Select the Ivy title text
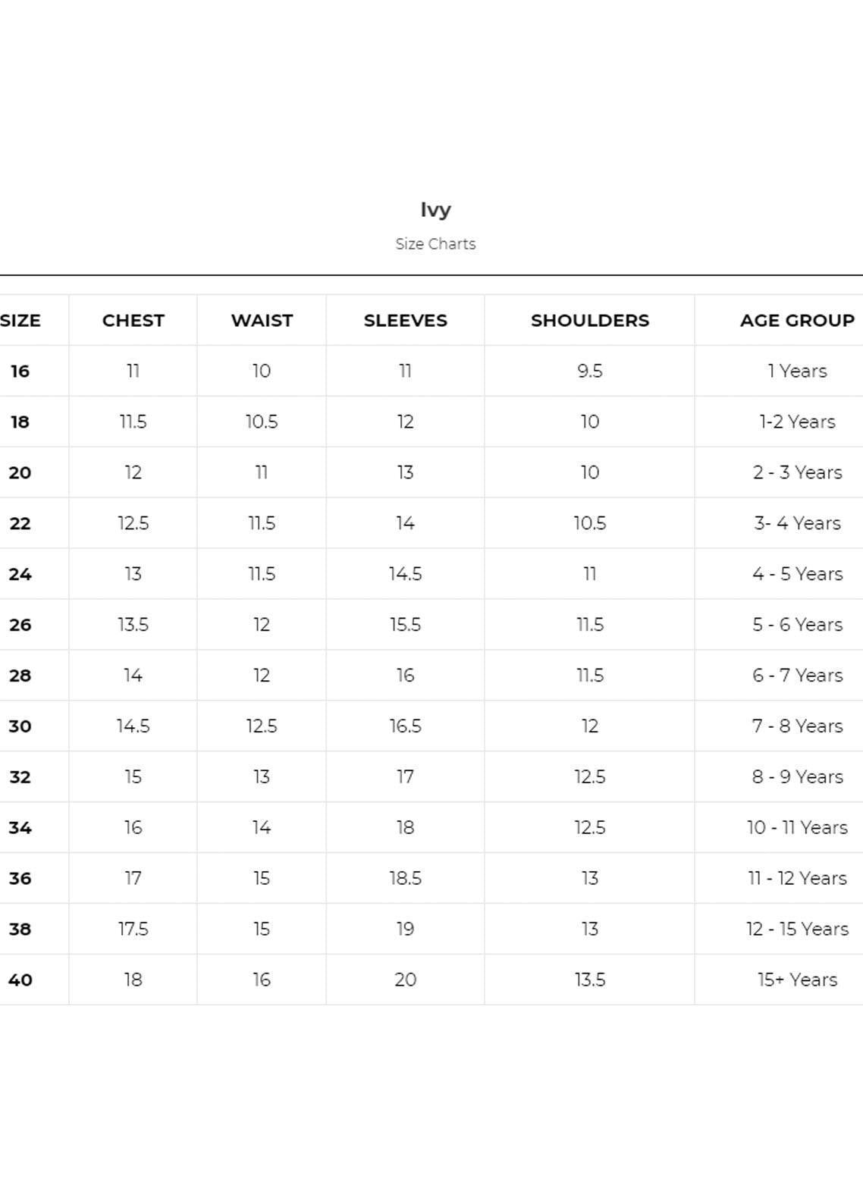863x1201 pixels. tap(435, 210)
